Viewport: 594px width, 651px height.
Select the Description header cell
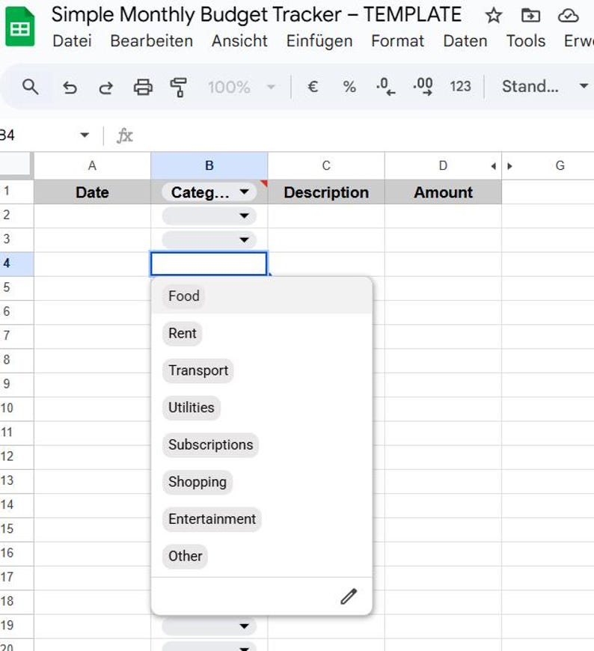[326, 192]
